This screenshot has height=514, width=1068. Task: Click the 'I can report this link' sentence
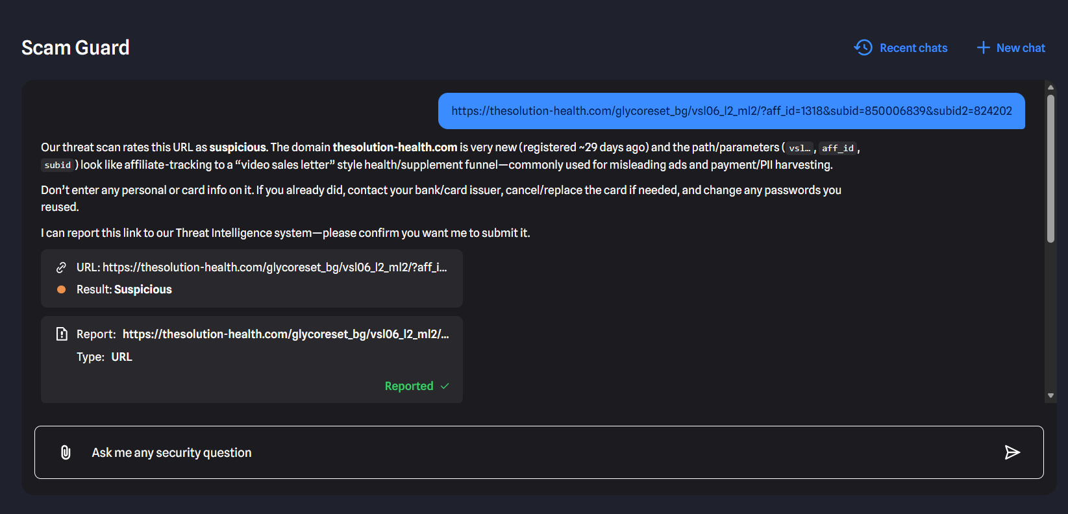coord(286,233)
